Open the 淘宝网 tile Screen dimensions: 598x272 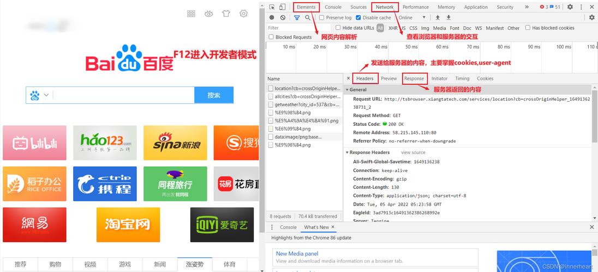(128, 225)
